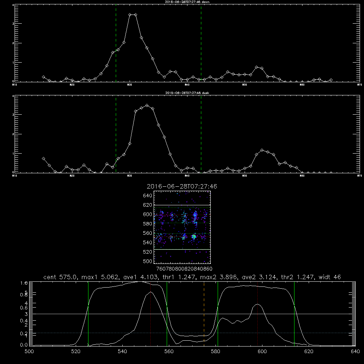Click the highest diamond marker in the dusk plot
Screen dimensions: 364x364
point(147,106)
